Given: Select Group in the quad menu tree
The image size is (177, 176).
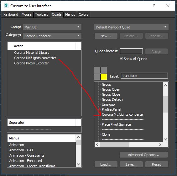Looking at the screenshot, I should coord(107,84).
